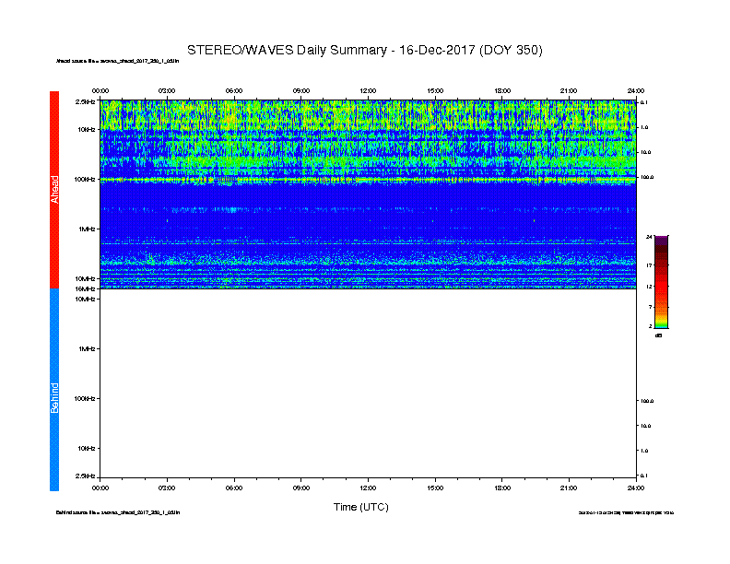This screenshot has width=730, height=564.
Task: Click the 1MHz label of the Behind panel
Action: click(87, 348)
